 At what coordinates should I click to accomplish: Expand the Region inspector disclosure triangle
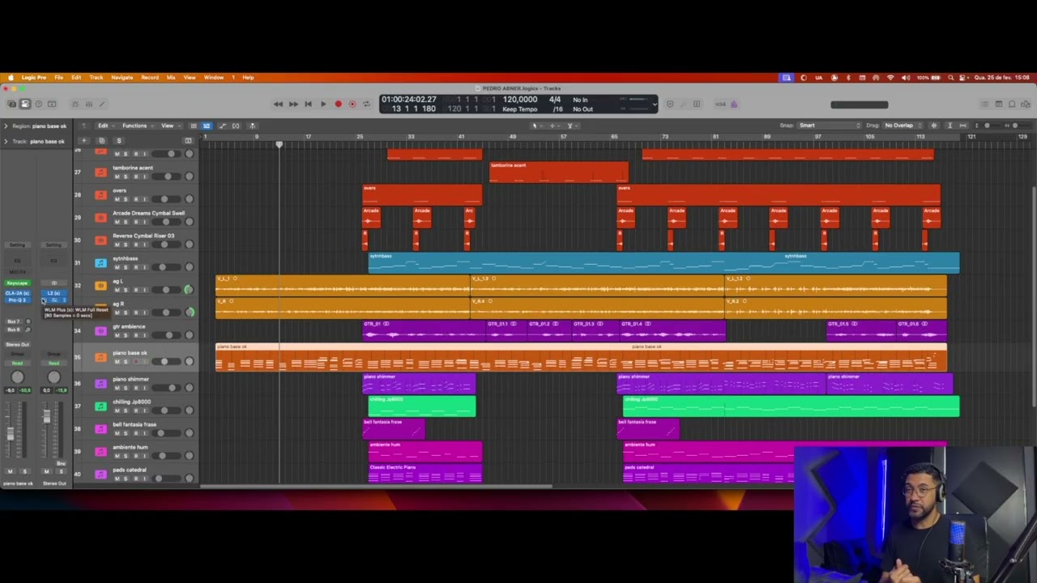coord(6,126)
